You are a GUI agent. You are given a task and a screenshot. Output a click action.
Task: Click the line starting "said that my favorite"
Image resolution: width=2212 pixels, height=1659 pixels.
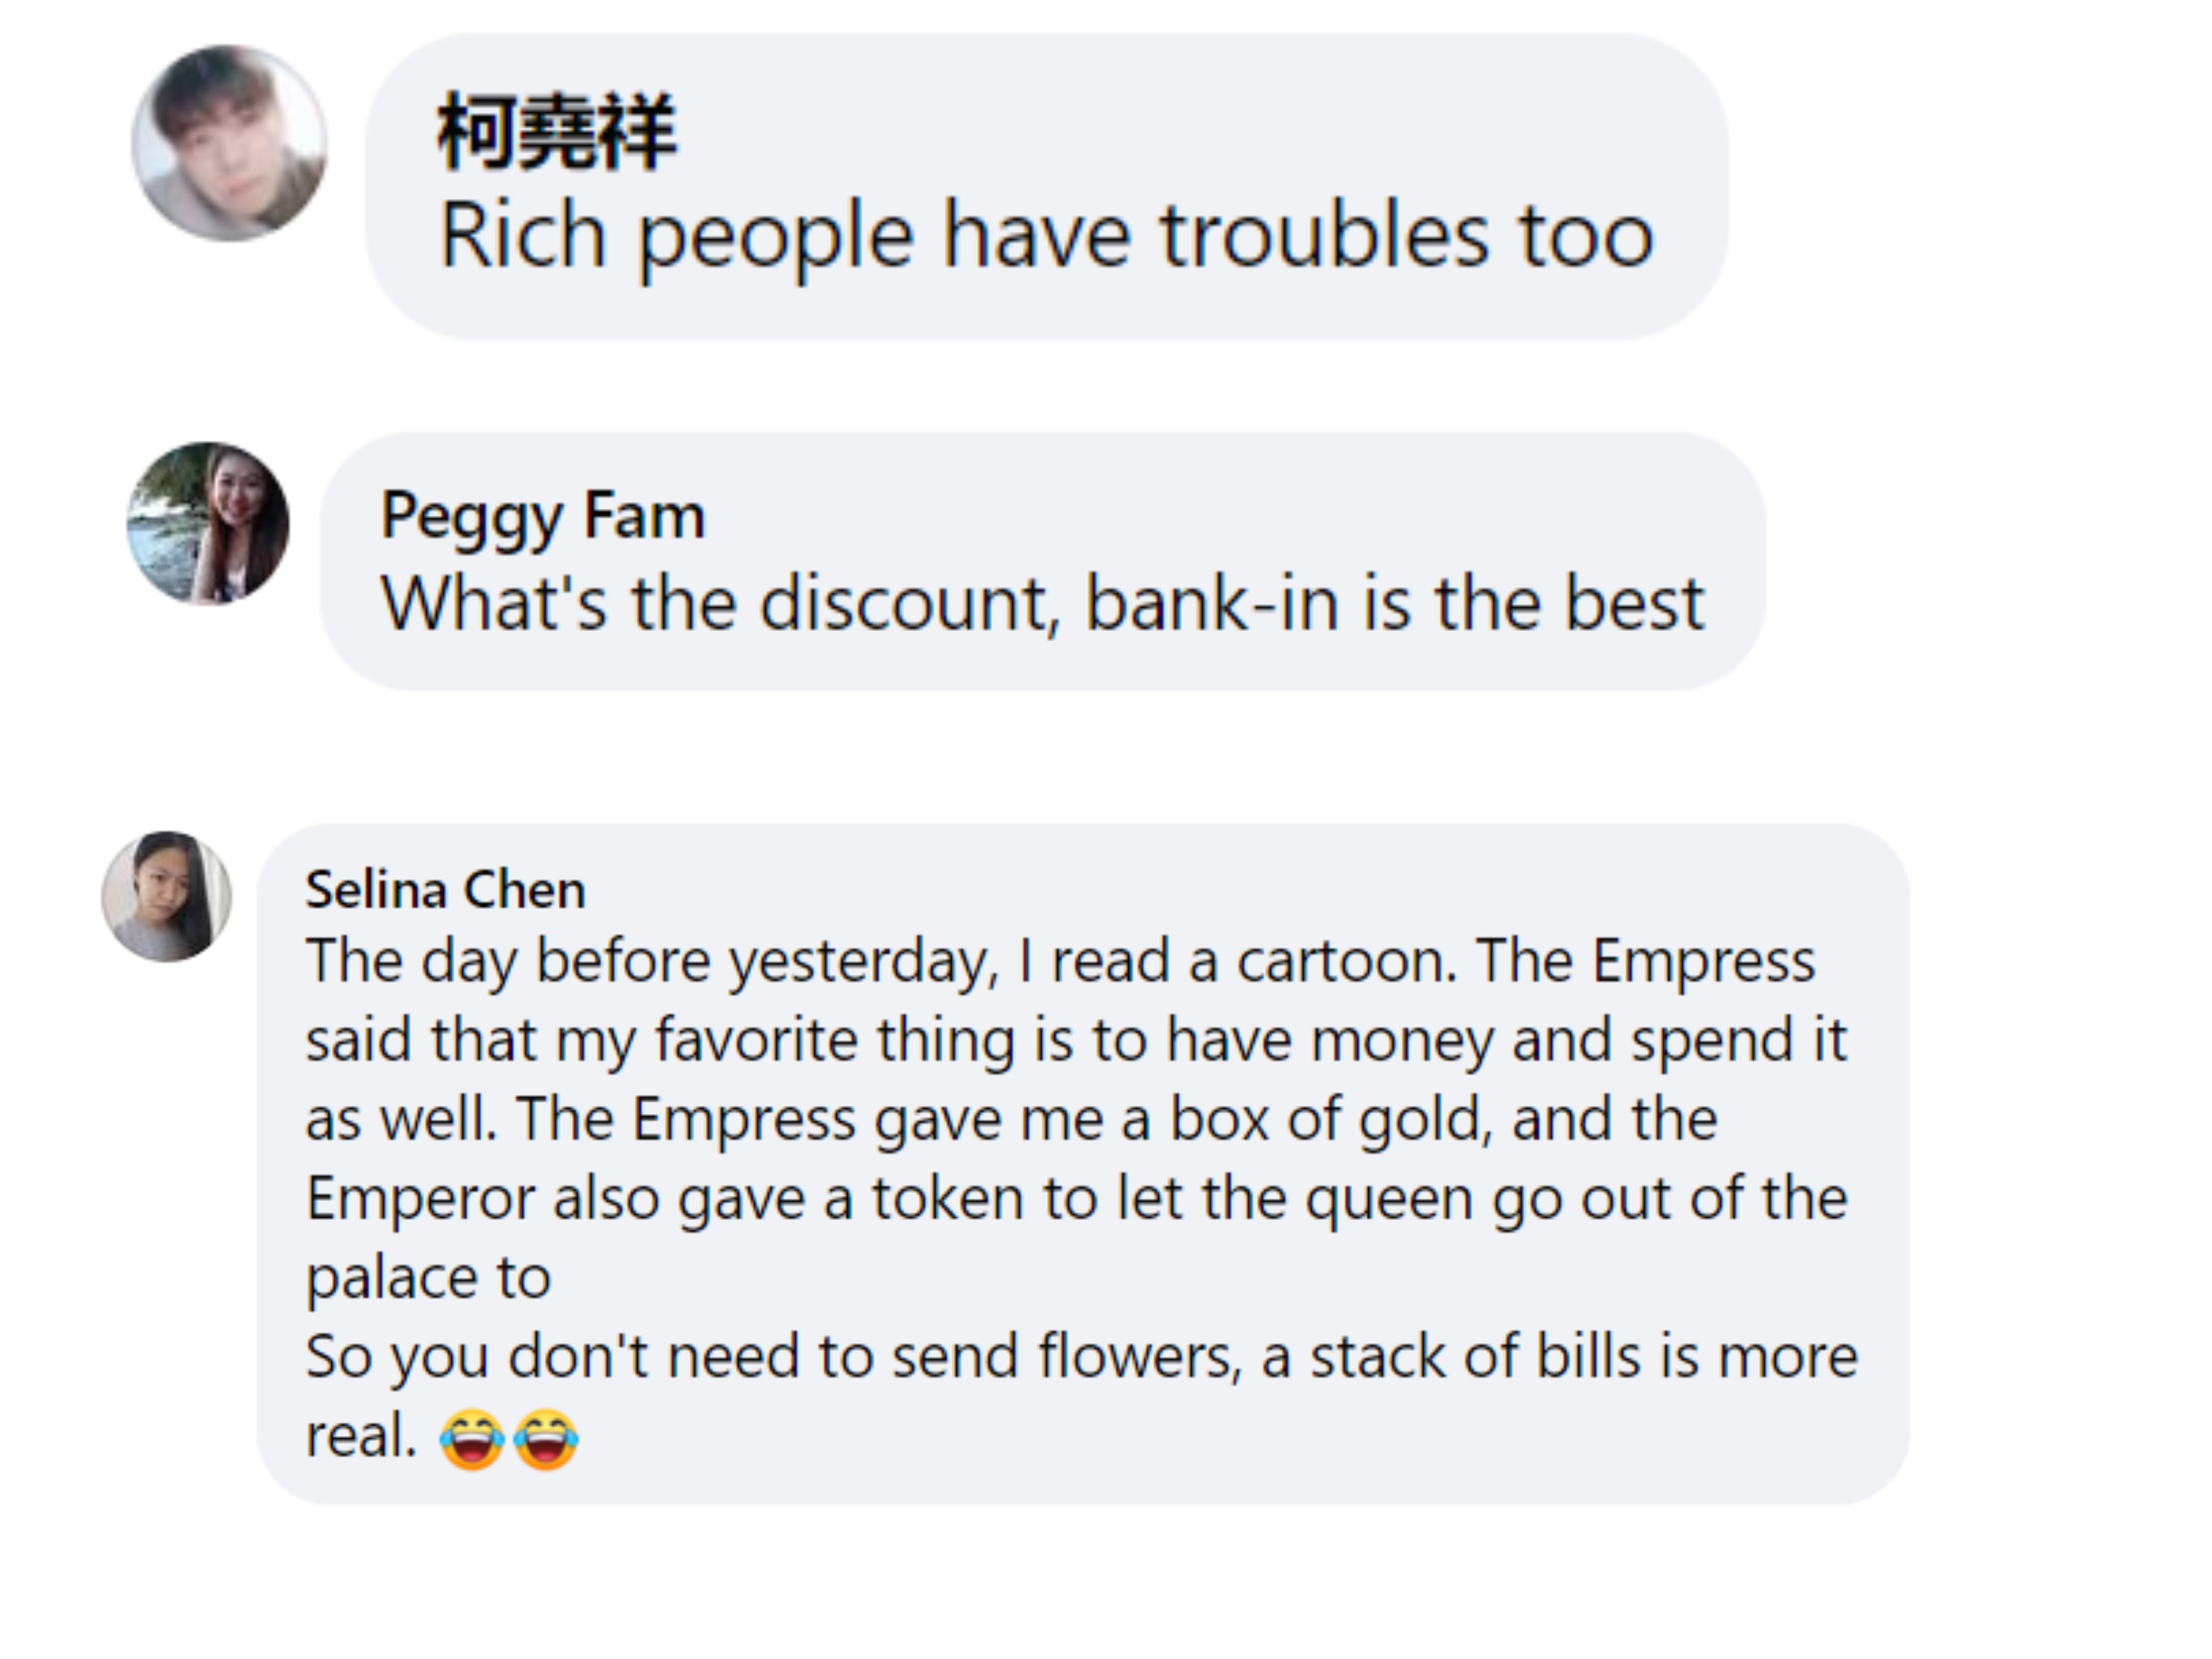(x=1076, y=1040)
